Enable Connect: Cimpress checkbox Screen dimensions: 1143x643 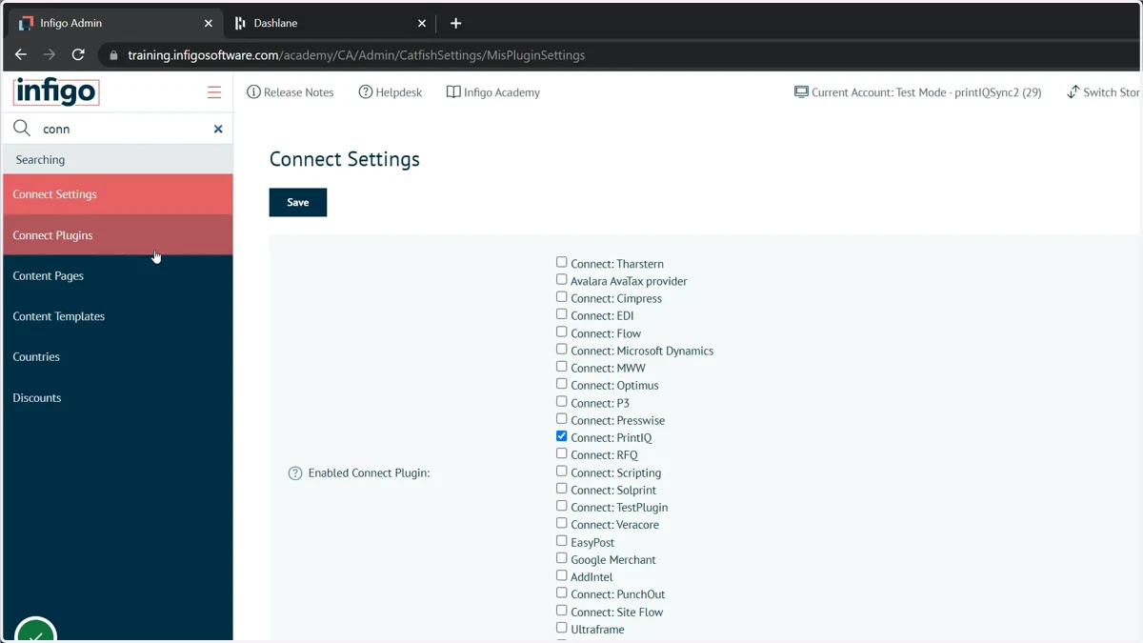pos(562,297)
